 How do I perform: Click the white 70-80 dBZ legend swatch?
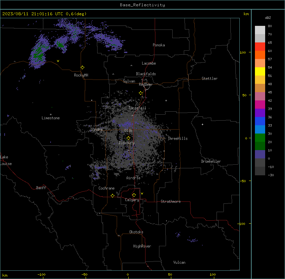(x=260, y=30)
